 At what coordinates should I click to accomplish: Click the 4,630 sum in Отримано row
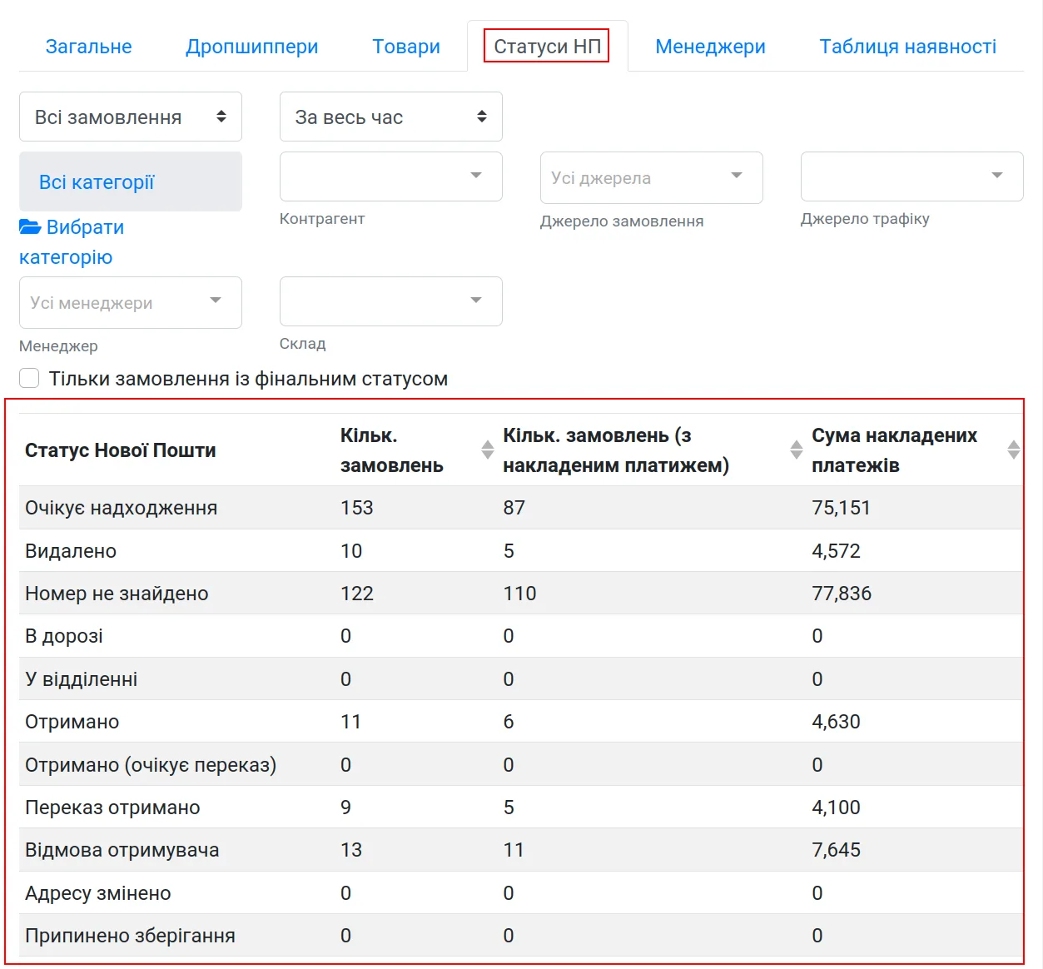click(x=836, y=722)
